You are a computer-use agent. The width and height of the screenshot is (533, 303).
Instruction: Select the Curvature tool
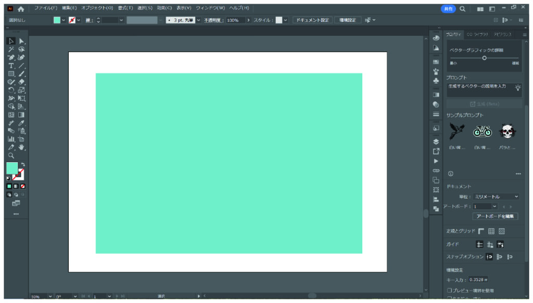21,58
